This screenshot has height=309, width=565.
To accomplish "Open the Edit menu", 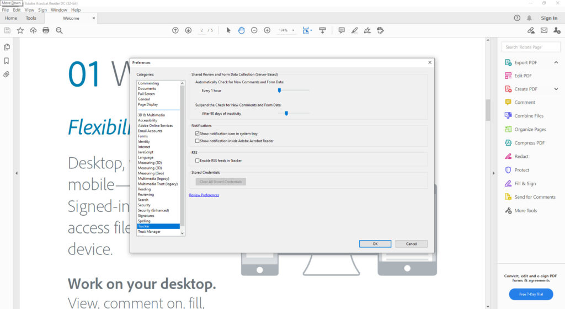I will point(17,10).
